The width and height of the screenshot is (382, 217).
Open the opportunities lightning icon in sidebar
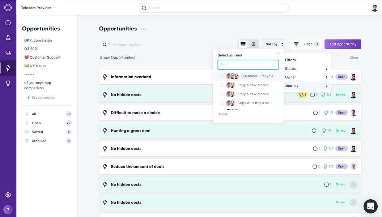click(8, 68)
